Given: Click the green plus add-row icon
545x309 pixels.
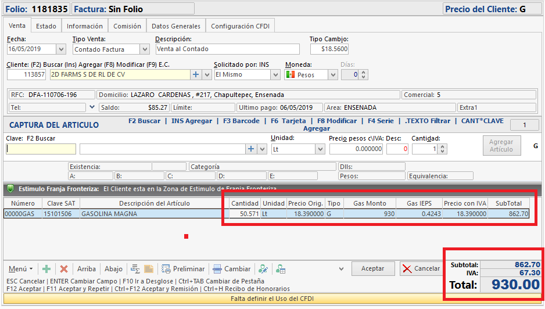Looking at the screenshot, I should [46, 269].
